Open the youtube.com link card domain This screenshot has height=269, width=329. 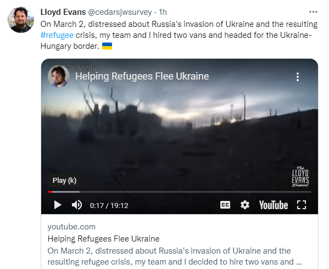71,227
